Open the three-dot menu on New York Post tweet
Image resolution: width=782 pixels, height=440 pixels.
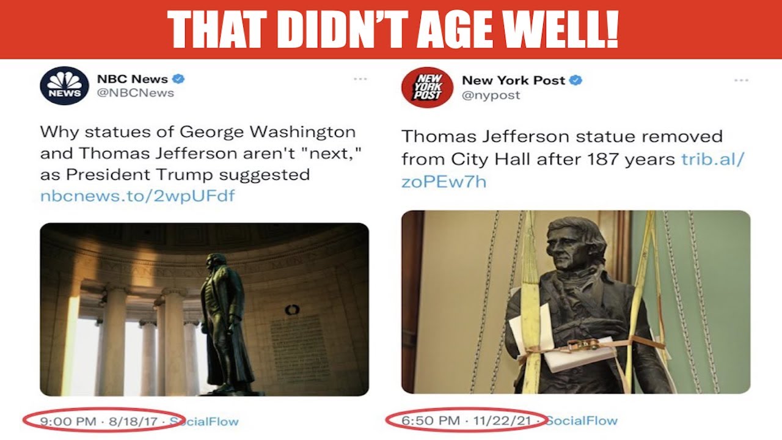click(741, 80)
